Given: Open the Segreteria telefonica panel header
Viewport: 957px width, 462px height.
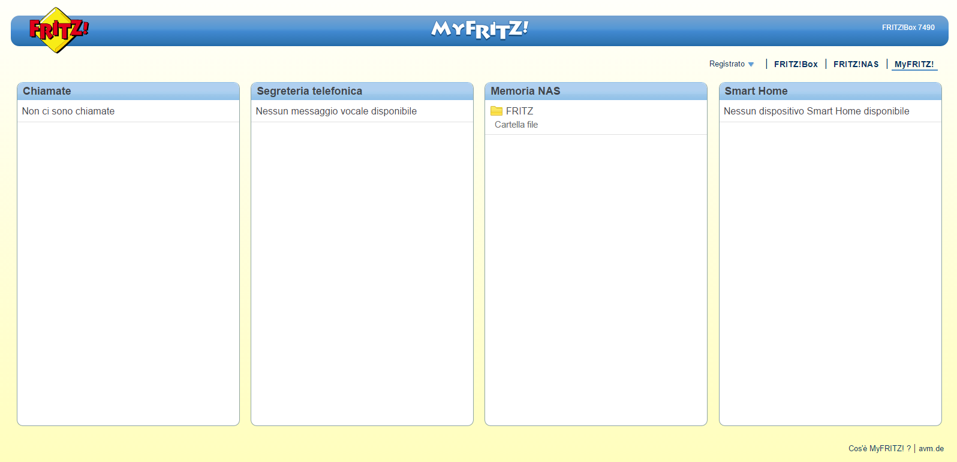Looking at the screenshot, I should [309, 91].
